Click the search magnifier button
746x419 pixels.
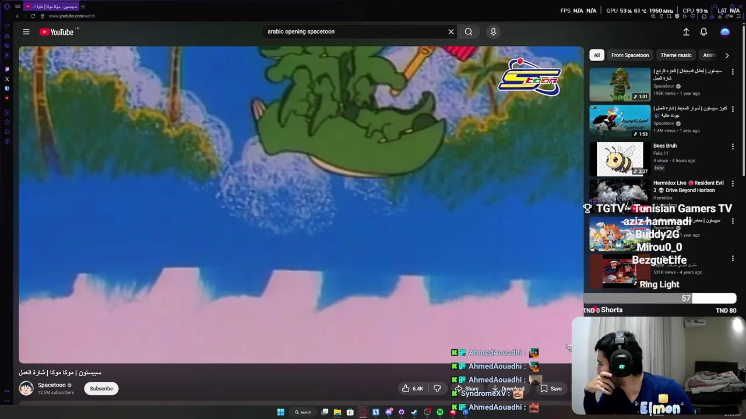point(469,32)
